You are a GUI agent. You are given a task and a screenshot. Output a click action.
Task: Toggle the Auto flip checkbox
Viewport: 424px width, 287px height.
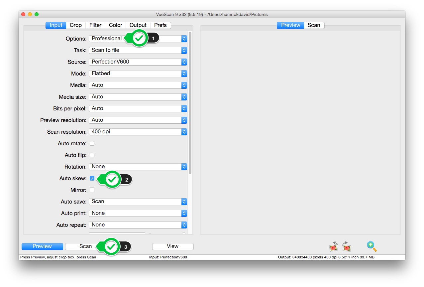click(92, 155)
